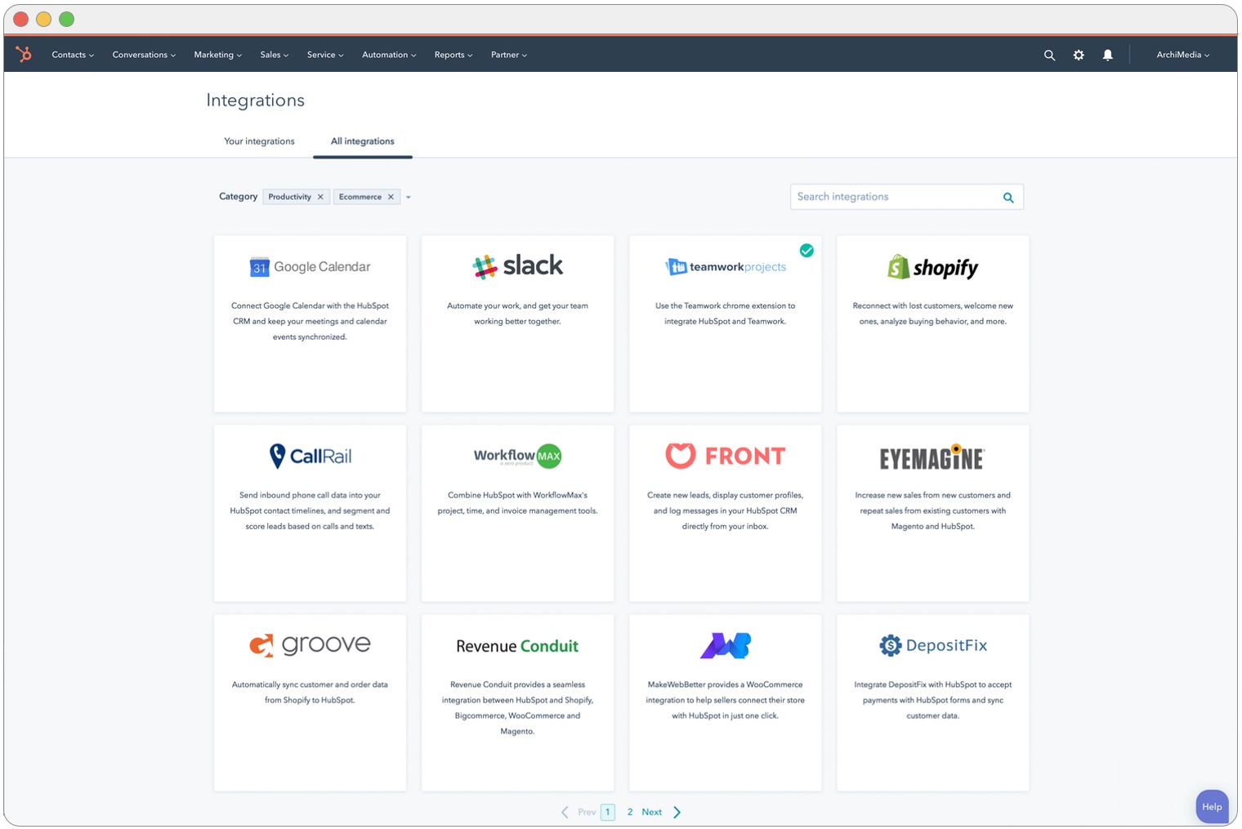The image size is (1242, 829).
Task: Open the Help button
Action: (1212, 806)
